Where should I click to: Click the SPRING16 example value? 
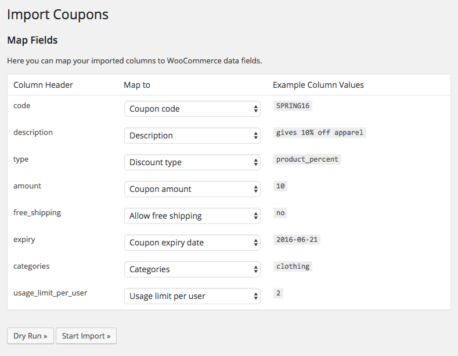click(x=293, y=106)
